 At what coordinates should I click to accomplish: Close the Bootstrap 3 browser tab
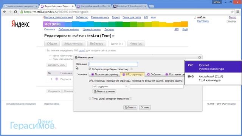[x=145, y=6]
